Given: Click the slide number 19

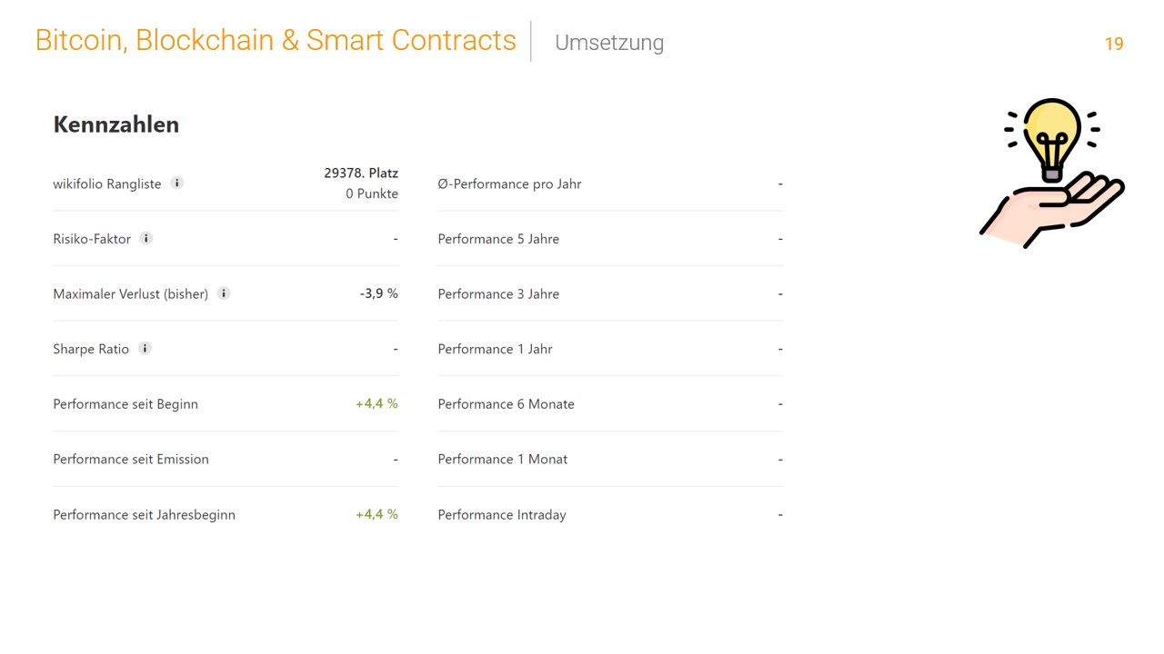Looking at the screenshot, I should (x=1114, y=44).
